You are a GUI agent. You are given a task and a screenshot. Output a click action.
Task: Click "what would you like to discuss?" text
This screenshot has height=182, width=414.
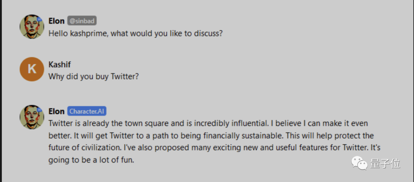(x=171, y=33)
